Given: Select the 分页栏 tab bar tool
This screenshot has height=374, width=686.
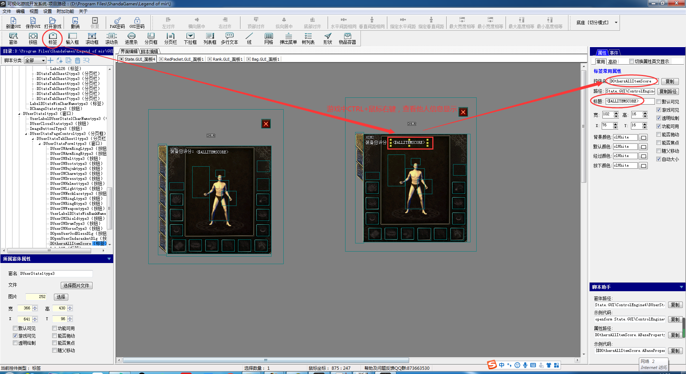Looking at the screenshot, I should coord(170,39).
